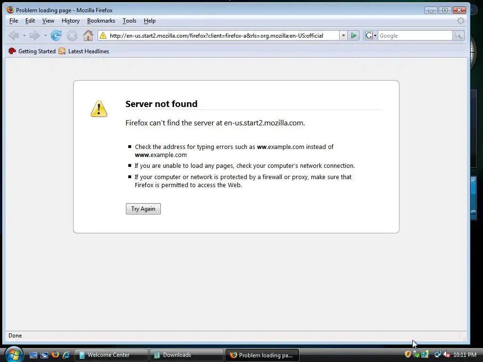
Task: Focus the Google search field
Action: 415,36
